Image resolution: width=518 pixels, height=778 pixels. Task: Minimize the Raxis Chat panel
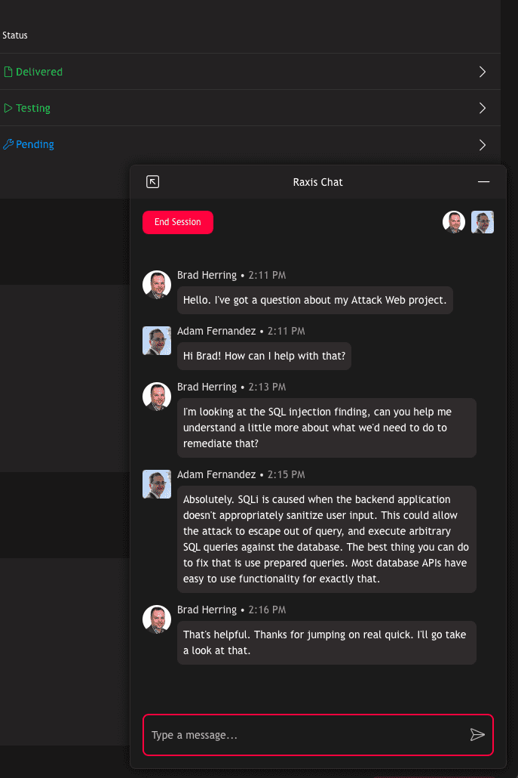pos(483,182)
